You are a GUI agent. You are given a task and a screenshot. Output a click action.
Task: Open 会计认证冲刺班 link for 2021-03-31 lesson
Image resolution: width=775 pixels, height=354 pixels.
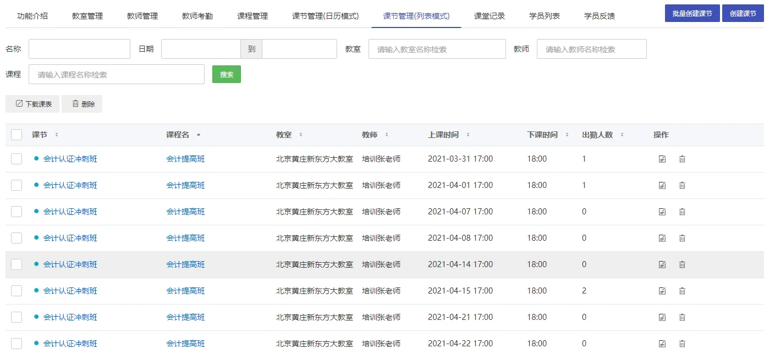coord(70,159)
